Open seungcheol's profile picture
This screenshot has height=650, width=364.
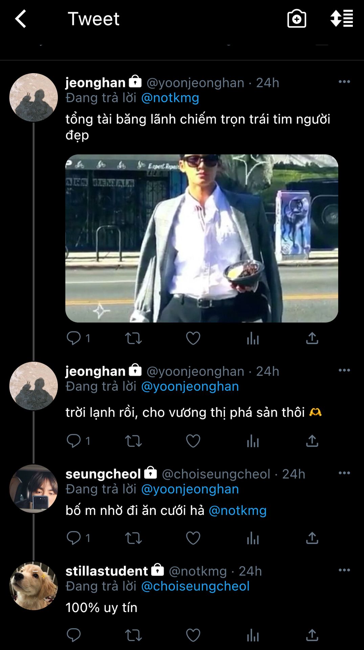tap(33, 489)
